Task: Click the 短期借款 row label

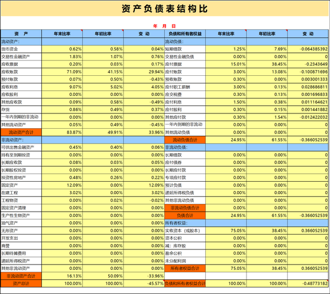Action: [185, 49]
